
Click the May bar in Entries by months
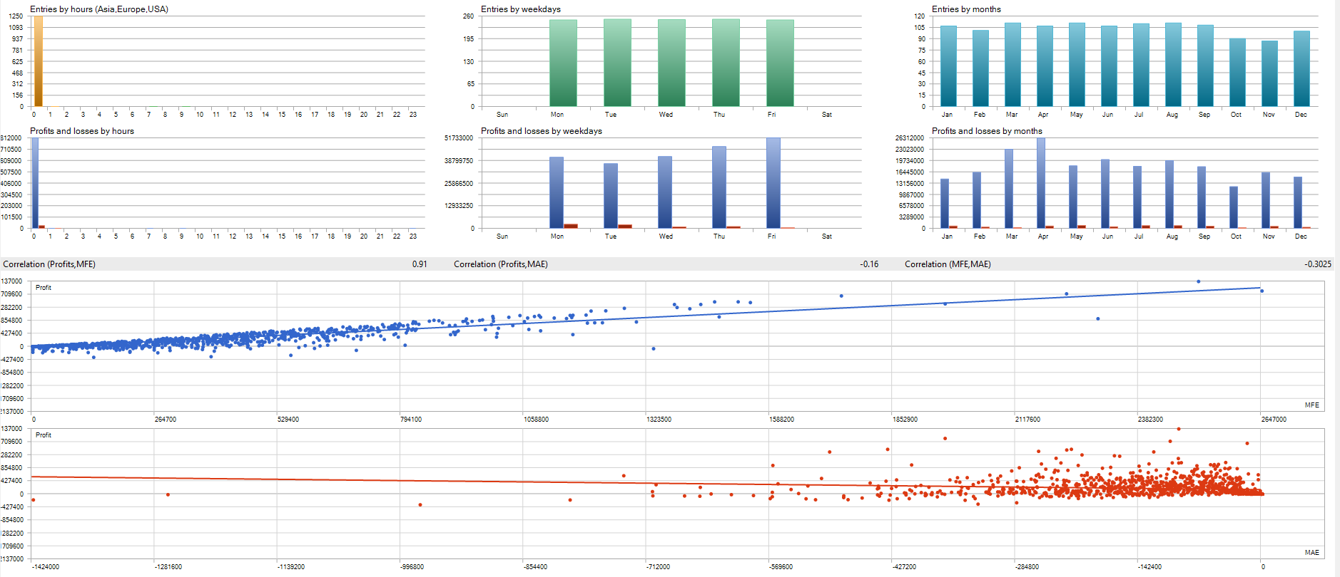point(1077,65)
